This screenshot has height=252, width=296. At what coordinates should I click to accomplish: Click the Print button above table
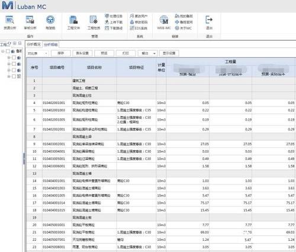pos(126,53)
